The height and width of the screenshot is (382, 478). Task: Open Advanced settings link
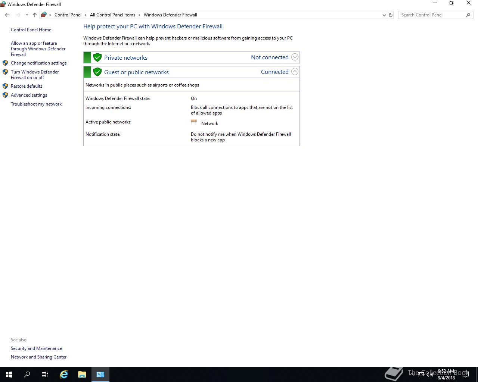click(29, 95)
